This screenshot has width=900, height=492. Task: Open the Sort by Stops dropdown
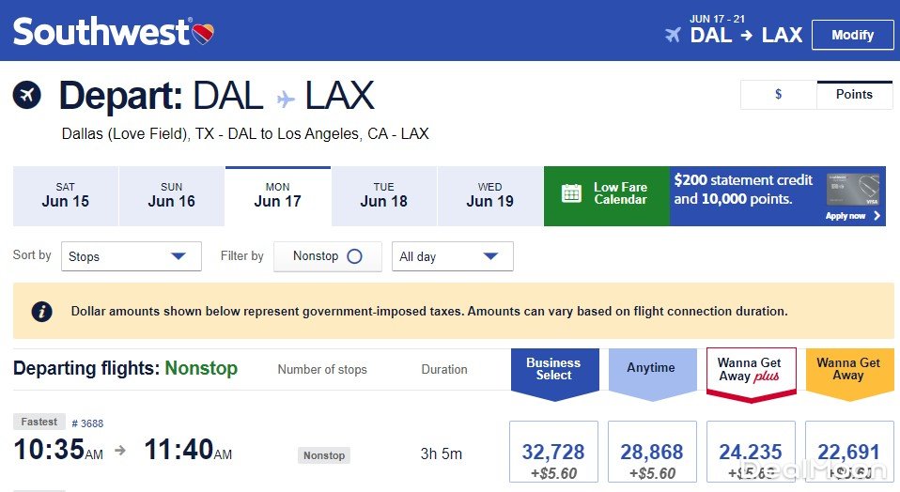click(x=131, y=256)
